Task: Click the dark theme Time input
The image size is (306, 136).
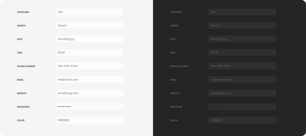Action: (x=242, y=53)
